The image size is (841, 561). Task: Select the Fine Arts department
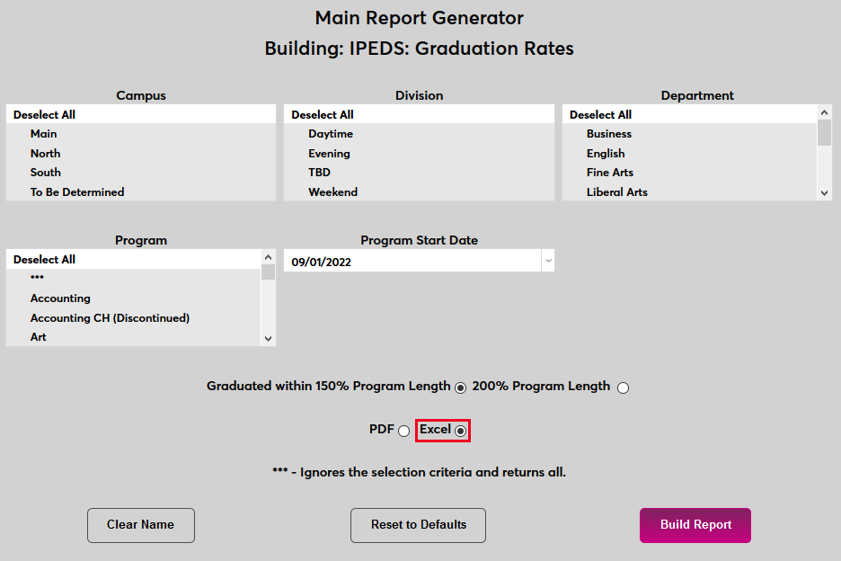610,173
